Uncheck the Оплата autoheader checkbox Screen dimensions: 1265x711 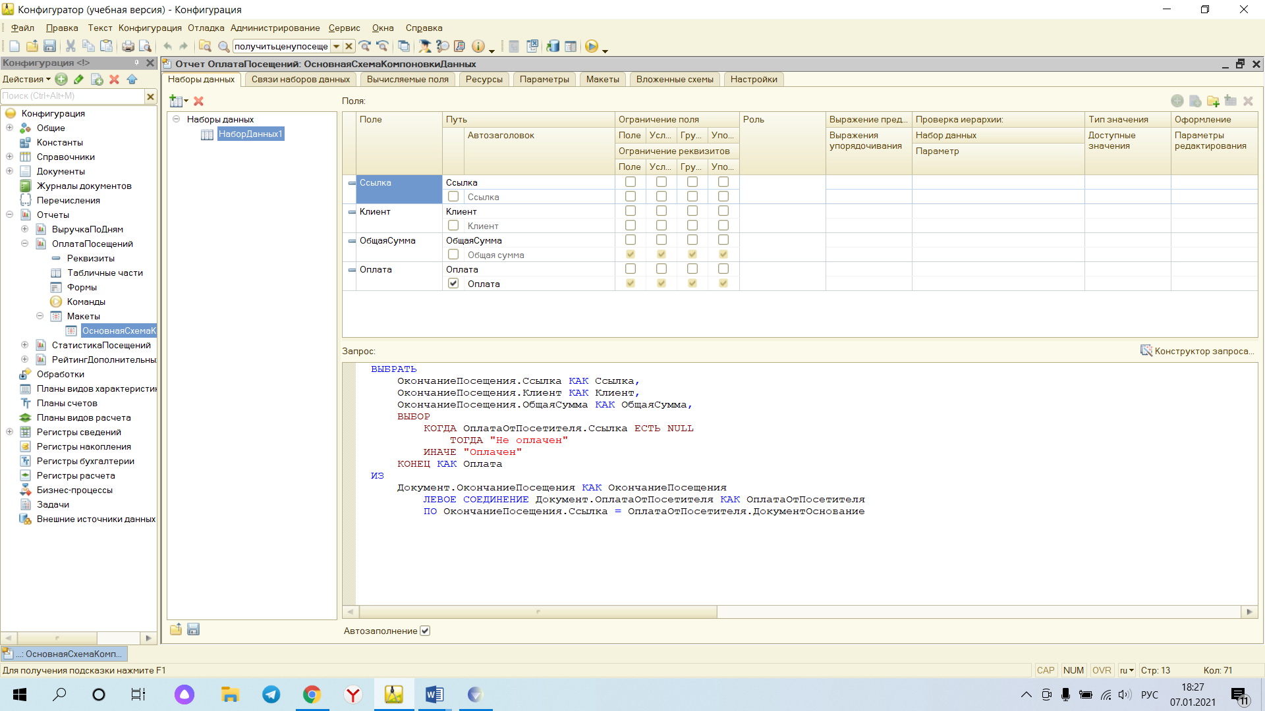[x=453, y=283]
